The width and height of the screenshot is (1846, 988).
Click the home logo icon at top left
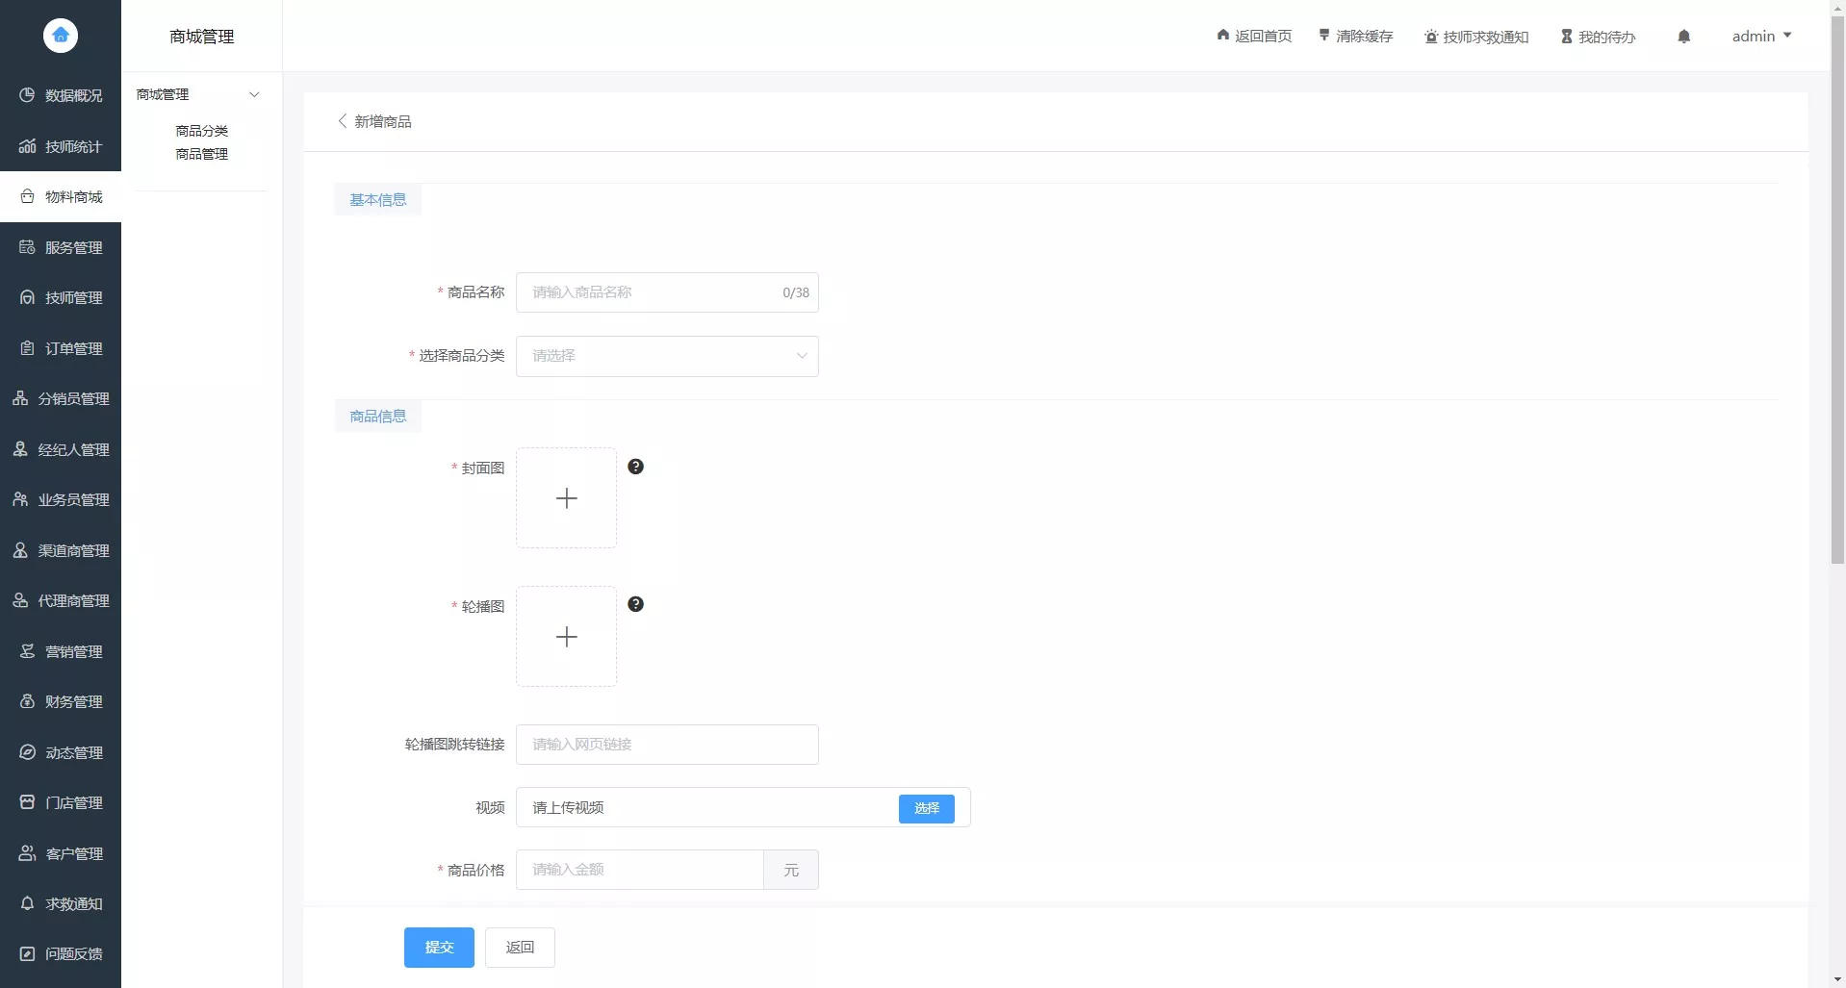click(x=61, y=36)
